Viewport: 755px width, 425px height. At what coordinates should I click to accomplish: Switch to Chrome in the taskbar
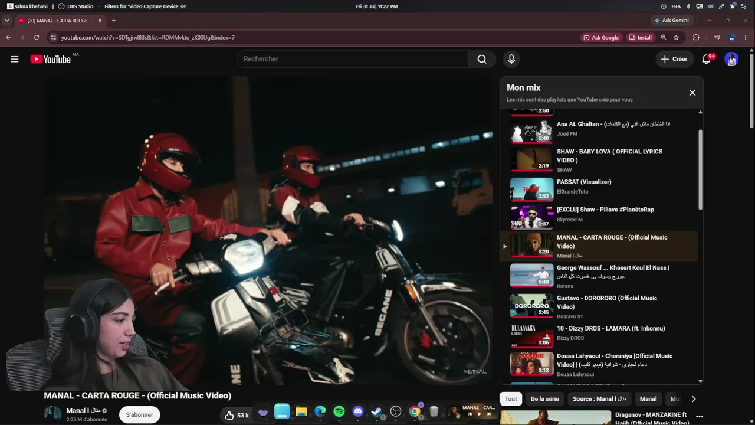[x=415, y=411]
